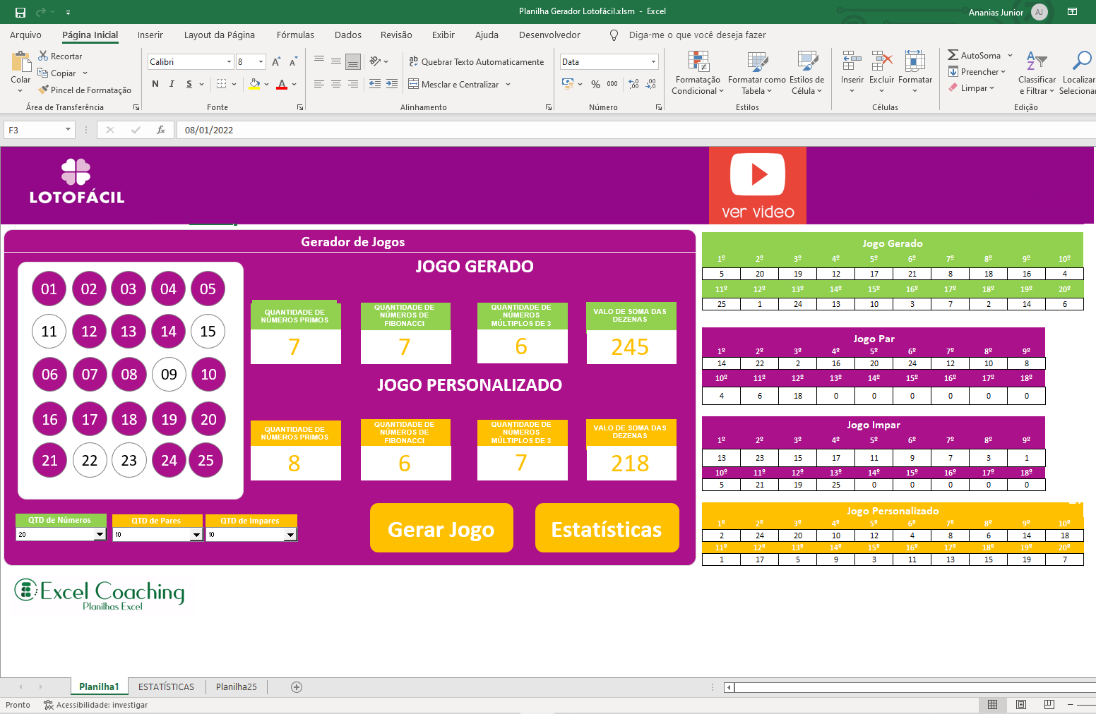Toggle top vertical alignment

(x=319, y=61)
